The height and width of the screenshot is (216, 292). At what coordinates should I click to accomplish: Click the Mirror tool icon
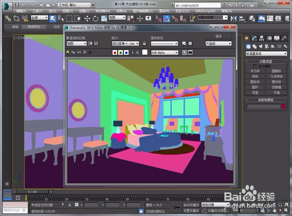(x=234, y=18)
